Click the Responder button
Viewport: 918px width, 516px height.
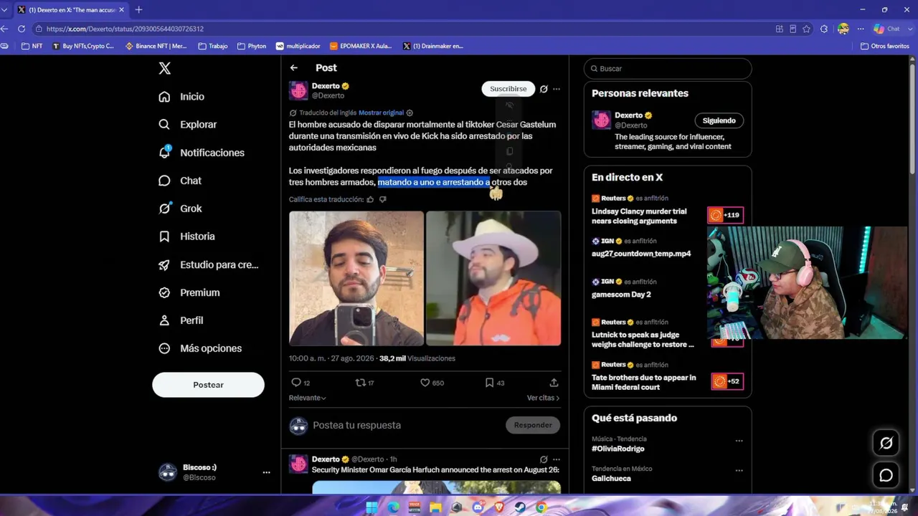click(533, 425)
